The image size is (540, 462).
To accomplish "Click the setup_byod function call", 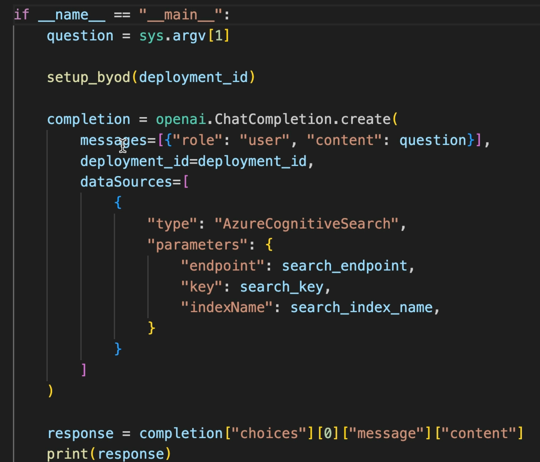I will [x=89, y=77].
